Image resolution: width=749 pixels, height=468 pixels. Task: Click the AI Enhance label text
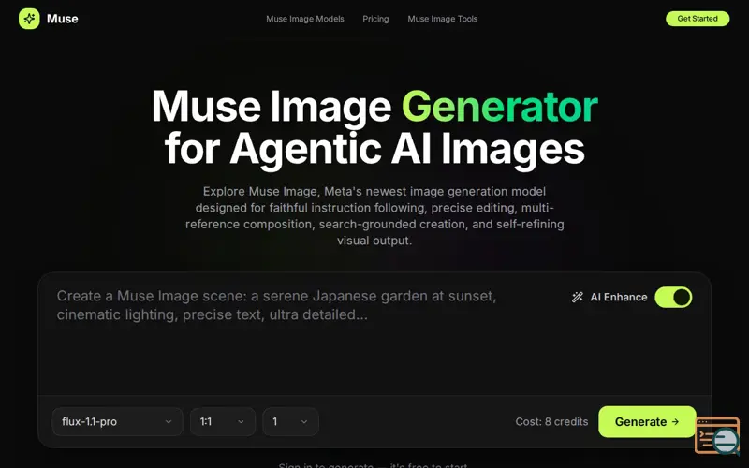[619, 297]
